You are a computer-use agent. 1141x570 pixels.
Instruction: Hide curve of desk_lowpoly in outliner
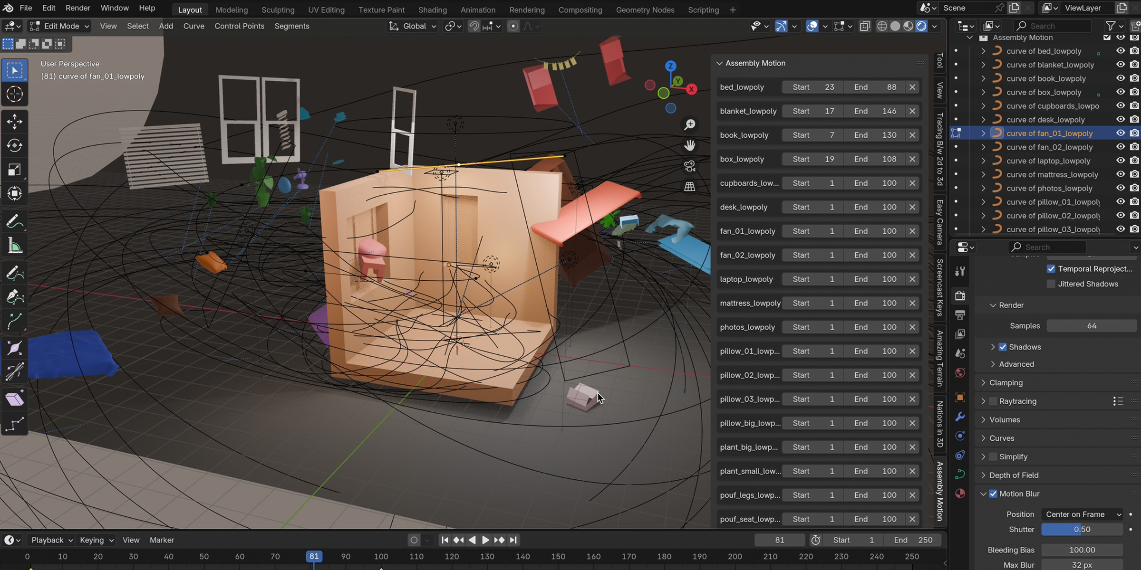click(x=1121, y=119)
